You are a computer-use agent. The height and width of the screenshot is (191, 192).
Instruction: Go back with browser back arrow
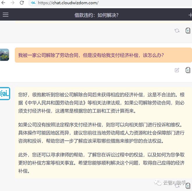(3, 3)
